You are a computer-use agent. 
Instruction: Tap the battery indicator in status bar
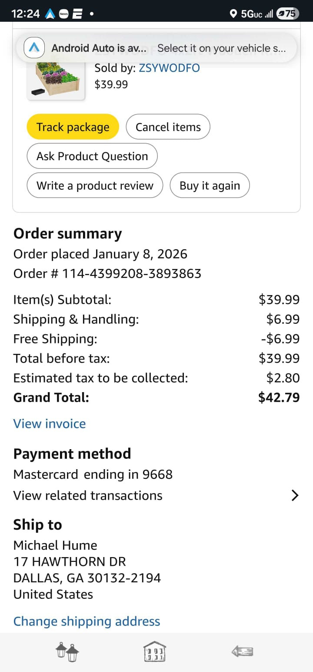(288, 14)
